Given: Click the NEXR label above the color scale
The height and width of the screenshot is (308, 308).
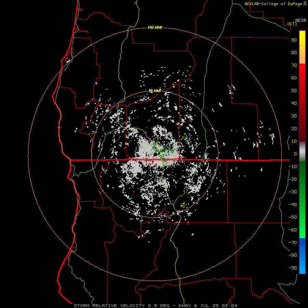Looking at the screenshot, I should 301,21.
